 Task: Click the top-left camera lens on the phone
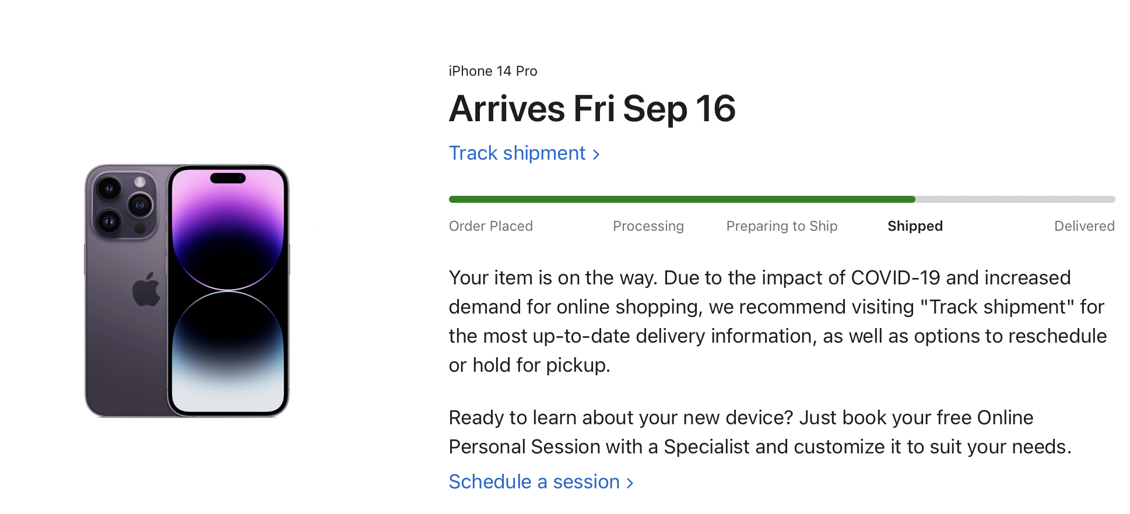click(109, 188)
